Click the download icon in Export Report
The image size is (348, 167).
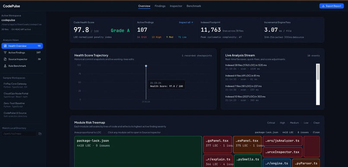[323, 6]
